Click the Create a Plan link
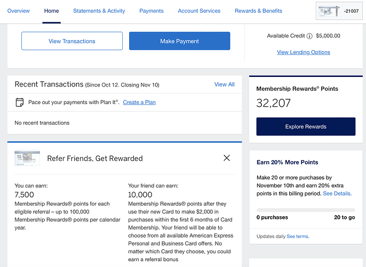The height and width of the screenshot is (267, 366). [x=139, y=103]
